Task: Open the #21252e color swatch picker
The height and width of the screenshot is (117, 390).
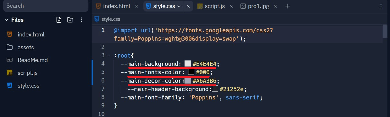Action: click(x=215, y=89)
